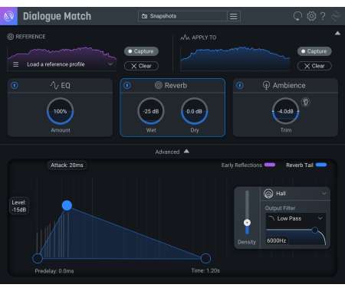
Task: Click the Reverb Dry 0.0 dB knob
Action: click(195, 111)
